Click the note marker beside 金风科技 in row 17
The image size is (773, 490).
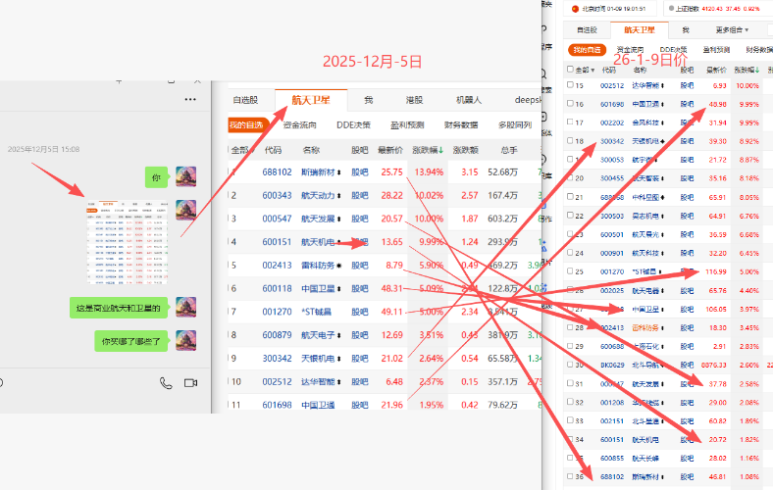click(x=662, y=122)
